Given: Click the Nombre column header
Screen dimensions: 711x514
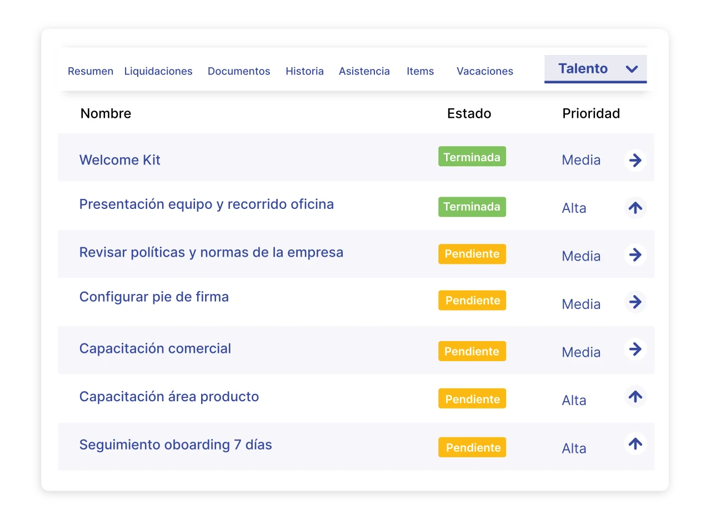Looking at the screenshot, I should [106, 113].
